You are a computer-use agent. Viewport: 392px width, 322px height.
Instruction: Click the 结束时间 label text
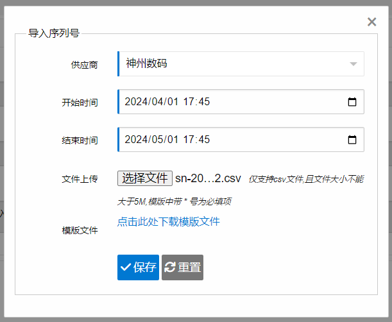[80, 140]
